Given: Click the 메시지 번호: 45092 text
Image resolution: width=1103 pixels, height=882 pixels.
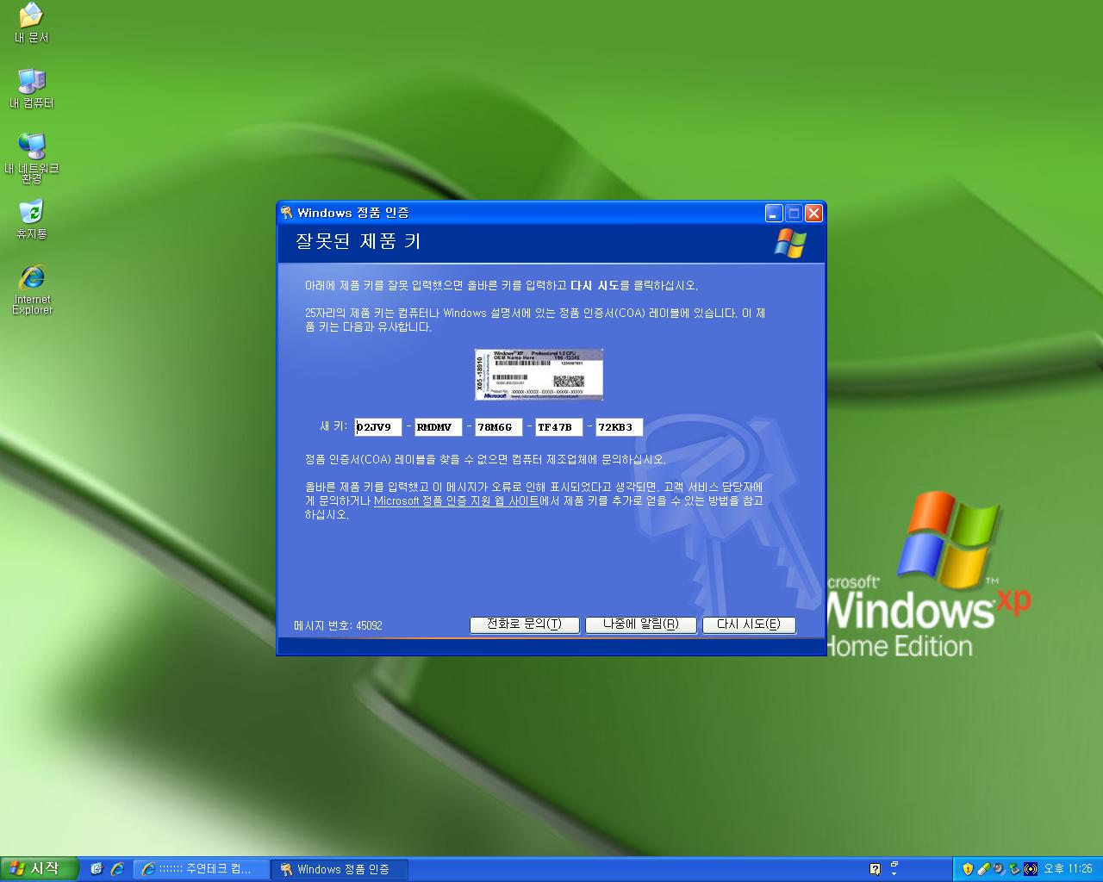Looking at the screenshot, I should [x=338, y=625].
